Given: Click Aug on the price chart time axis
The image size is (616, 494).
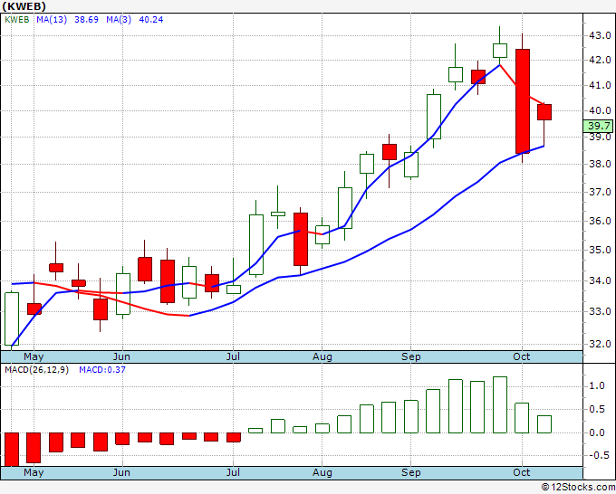Looking at the screenshot, I should tap(322, 356).
